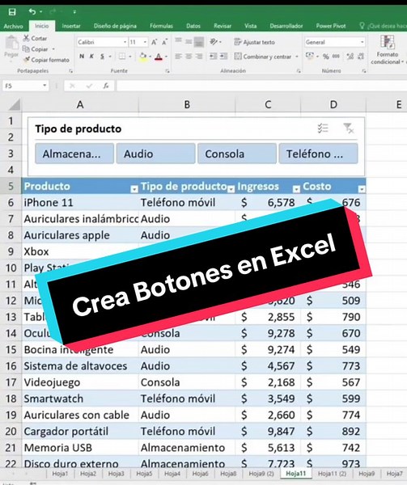The image size is (407, 485).
Task: Apply the red font color A
Action: pyautogui.click(x=159, y=57)
